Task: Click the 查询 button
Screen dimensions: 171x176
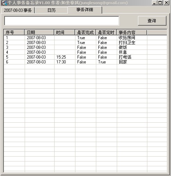Action: 152,21
